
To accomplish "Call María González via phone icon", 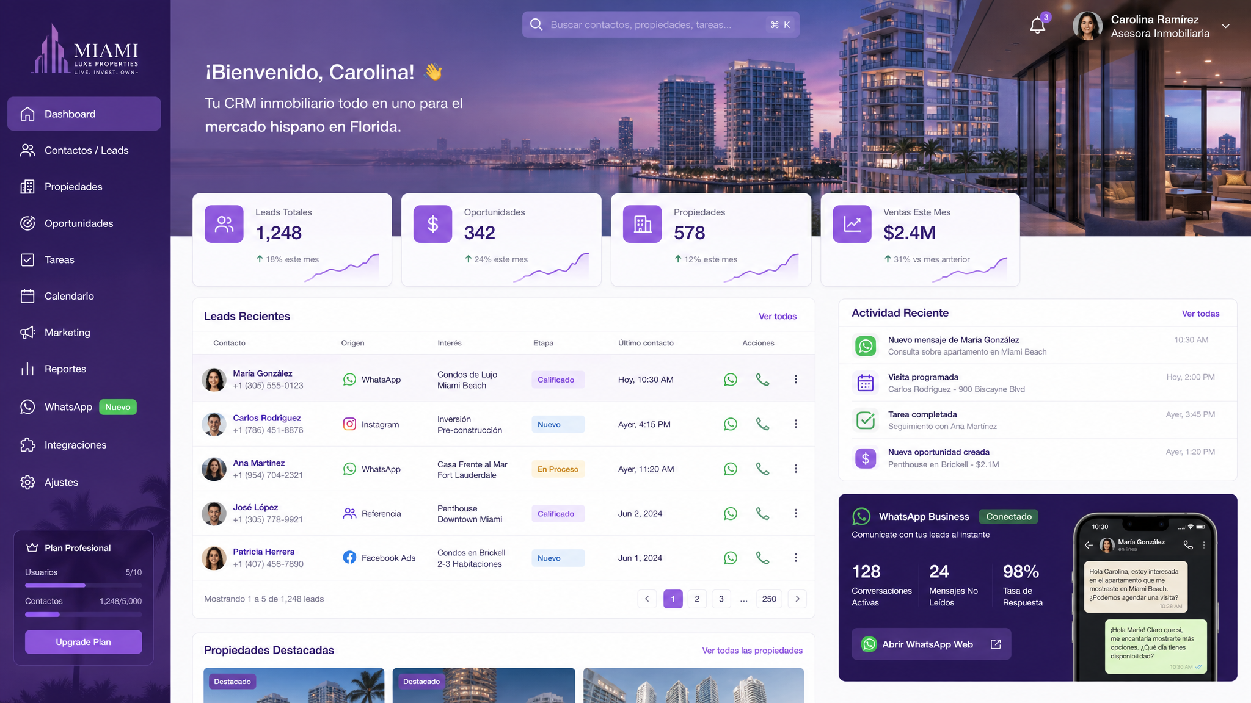I will point(762,380).
